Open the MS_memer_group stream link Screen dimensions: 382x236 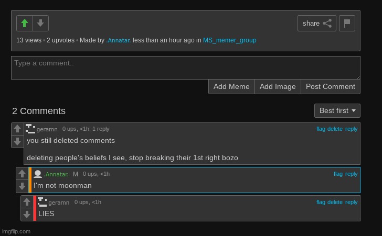(x=229, y=40)
